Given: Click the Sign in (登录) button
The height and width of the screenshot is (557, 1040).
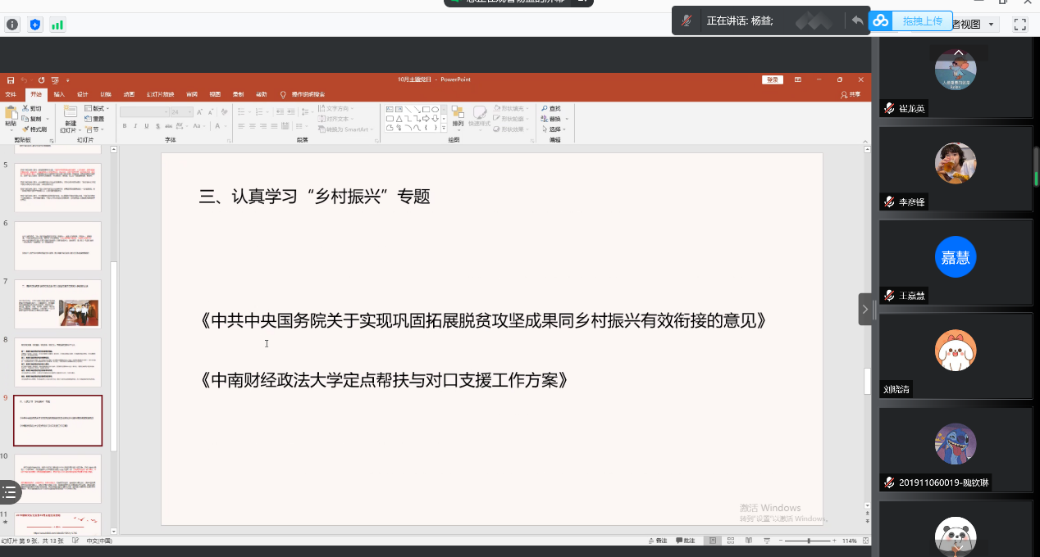Looking at the screenshot, I should pyautogui.click(x=772, y=79).
